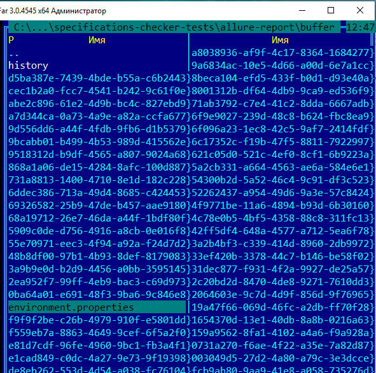Select file 6ddec386-713a-49d4-8685-c424453
The width and height of the screenshot is (376, 373).
point(97,193)
